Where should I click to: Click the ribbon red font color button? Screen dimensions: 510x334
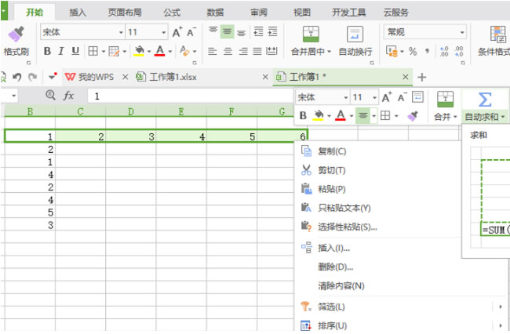click(x=160, y=51)
